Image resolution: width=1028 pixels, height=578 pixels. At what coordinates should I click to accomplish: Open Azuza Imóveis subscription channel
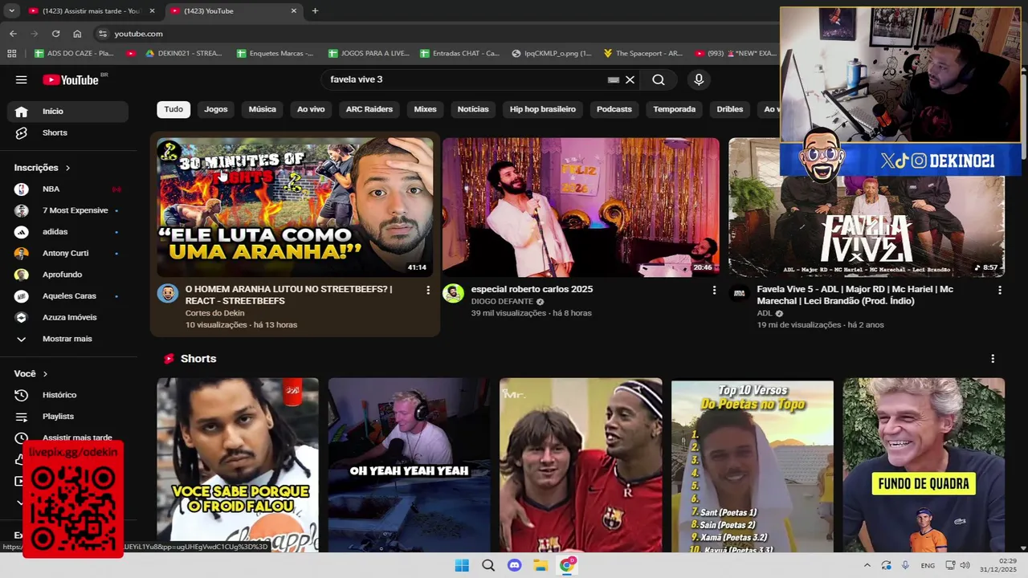coord(67,318)
